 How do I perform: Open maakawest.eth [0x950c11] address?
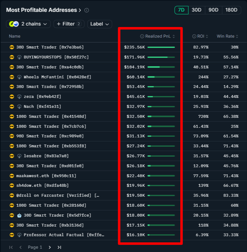click(46, 176)
